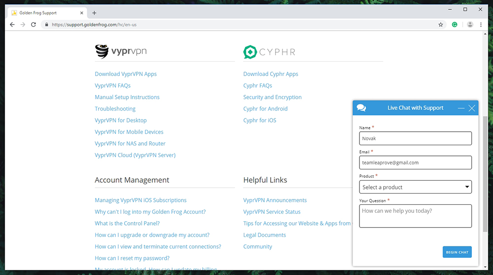
Task: Open VyprVPN for Desktop link
Action: click(x=121, y=120)
